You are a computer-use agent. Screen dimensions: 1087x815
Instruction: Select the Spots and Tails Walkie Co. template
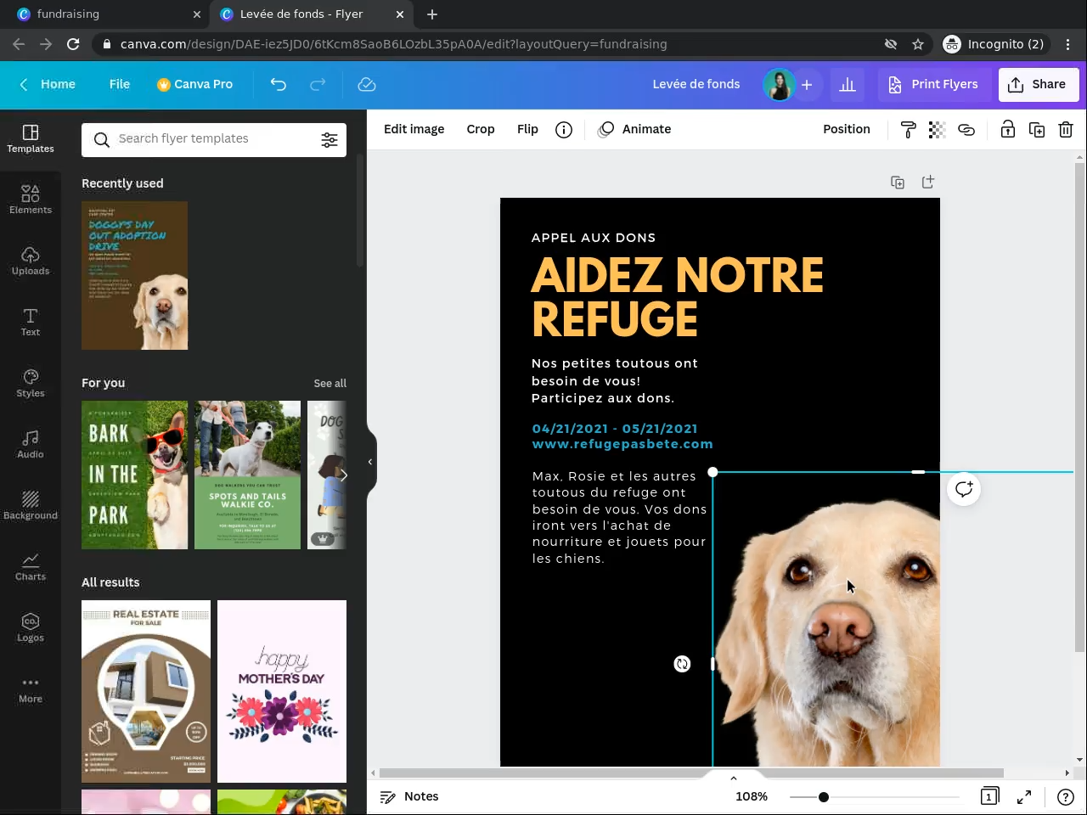click(247, 475)
